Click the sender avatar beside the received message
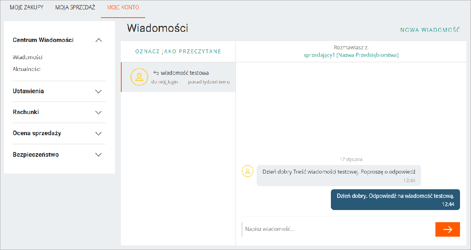Image resolution: width=471 pixels, height=250 pixels. pos(248,171)
